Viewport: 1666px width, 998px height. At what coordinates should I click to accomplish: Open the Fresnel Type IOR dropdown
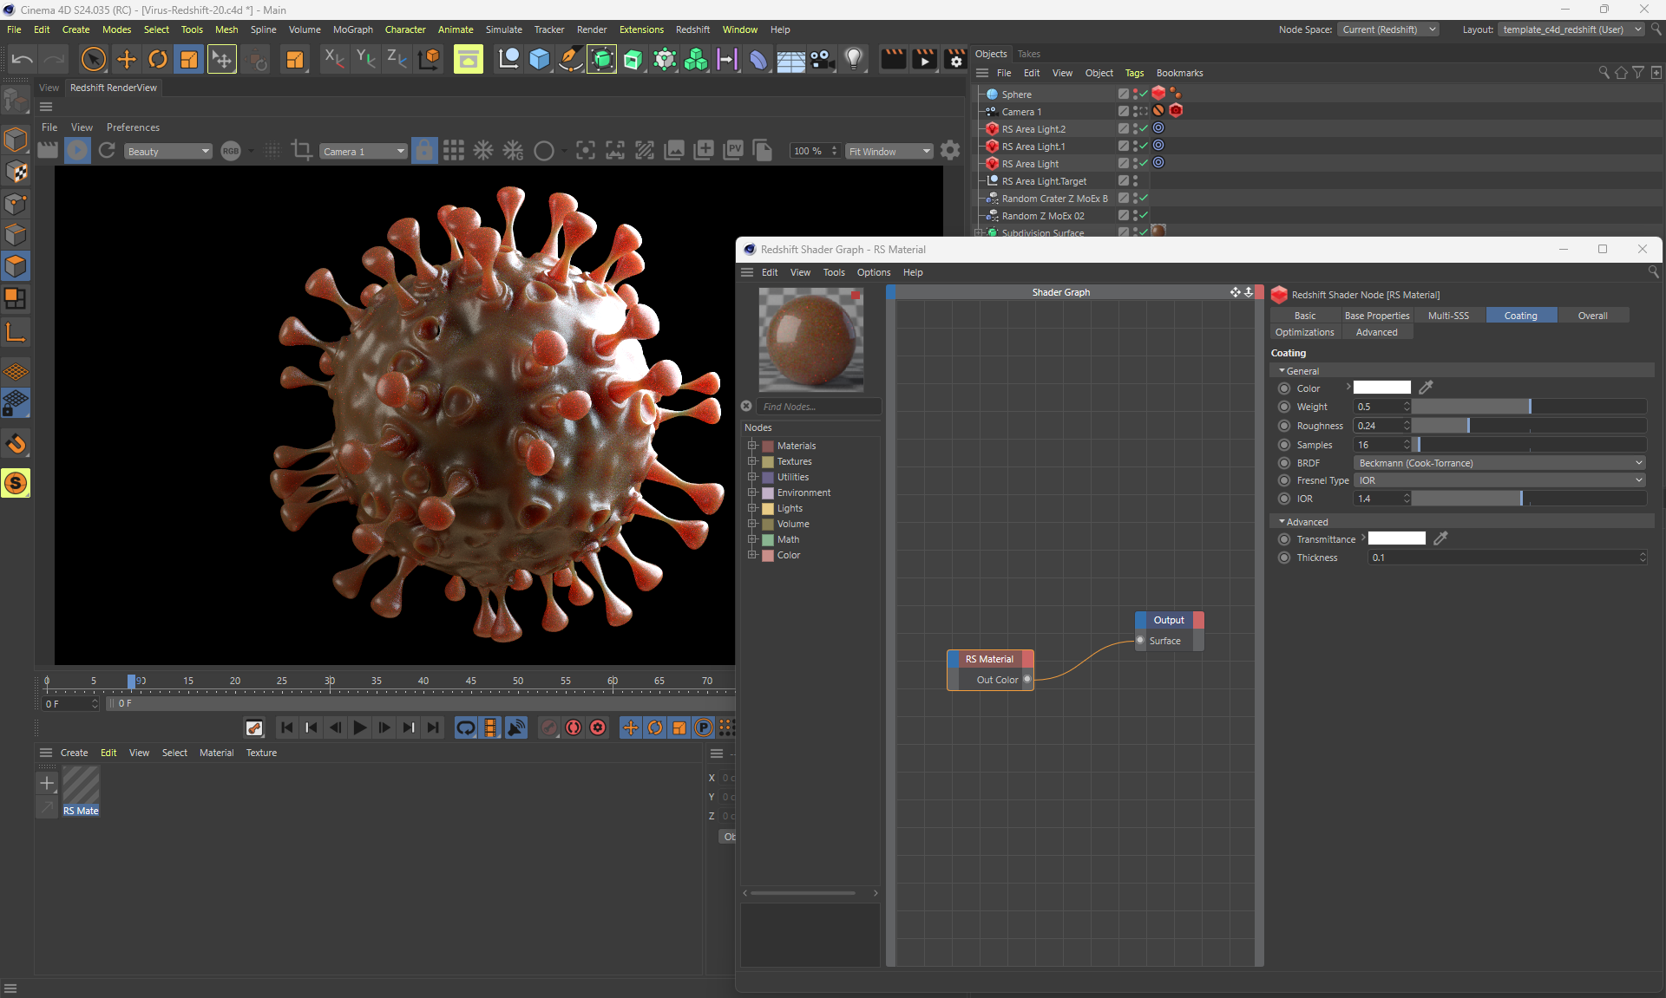point(1499,480)
